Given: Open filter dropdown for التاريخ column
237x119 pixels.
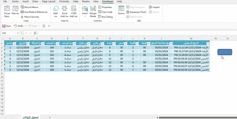Looking at the screenshot, I should tap(28, 44).
